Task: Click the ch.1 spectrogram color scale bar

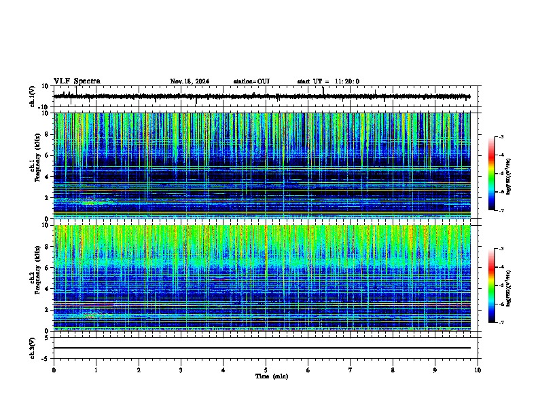Action: tap(491, 174)
